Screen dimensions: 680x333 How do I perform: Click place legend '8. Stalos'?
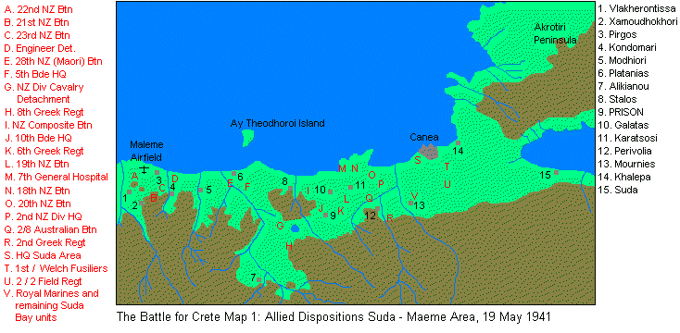click(618, 99)
